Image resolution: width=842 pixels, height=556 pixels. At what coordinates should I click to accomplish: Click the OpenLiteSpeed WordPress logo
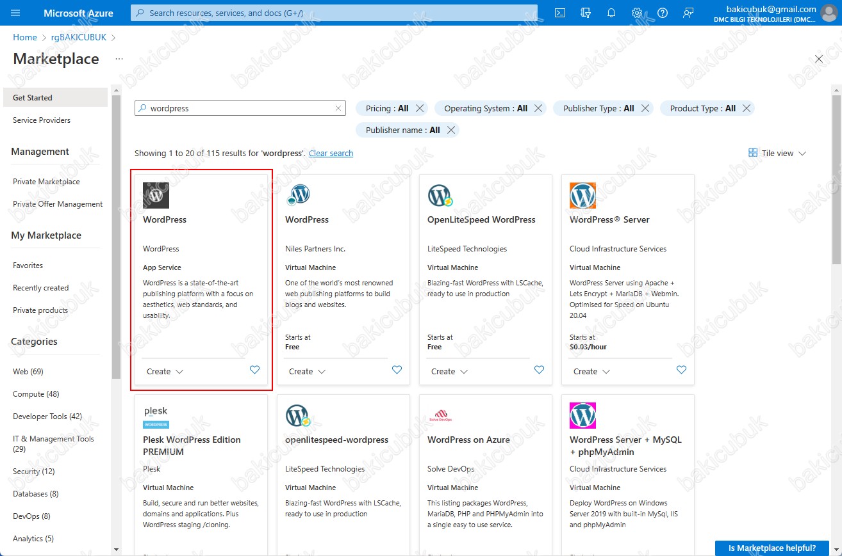[440, 195]
